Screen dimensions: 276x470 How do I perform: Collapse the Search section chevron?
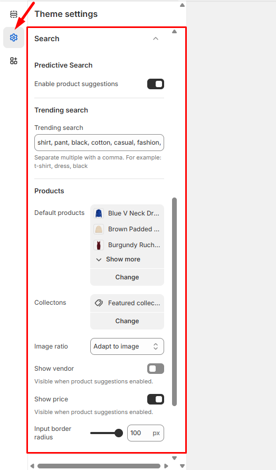tap(156, 39)
